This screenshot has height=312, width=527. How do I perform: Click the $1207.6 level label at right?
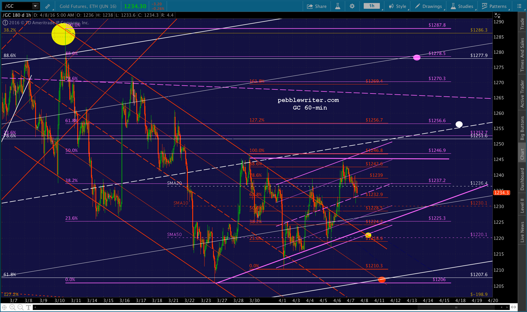coord(479,275)
